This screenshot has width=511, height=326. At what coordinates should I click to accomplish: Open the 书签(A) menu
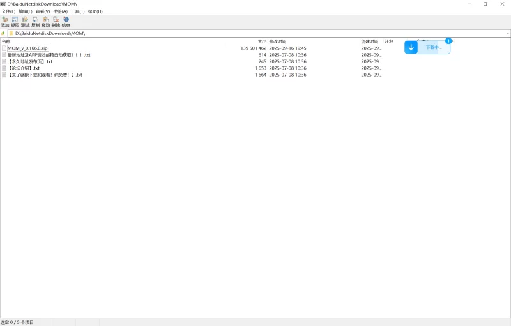[x=60, y=11]
